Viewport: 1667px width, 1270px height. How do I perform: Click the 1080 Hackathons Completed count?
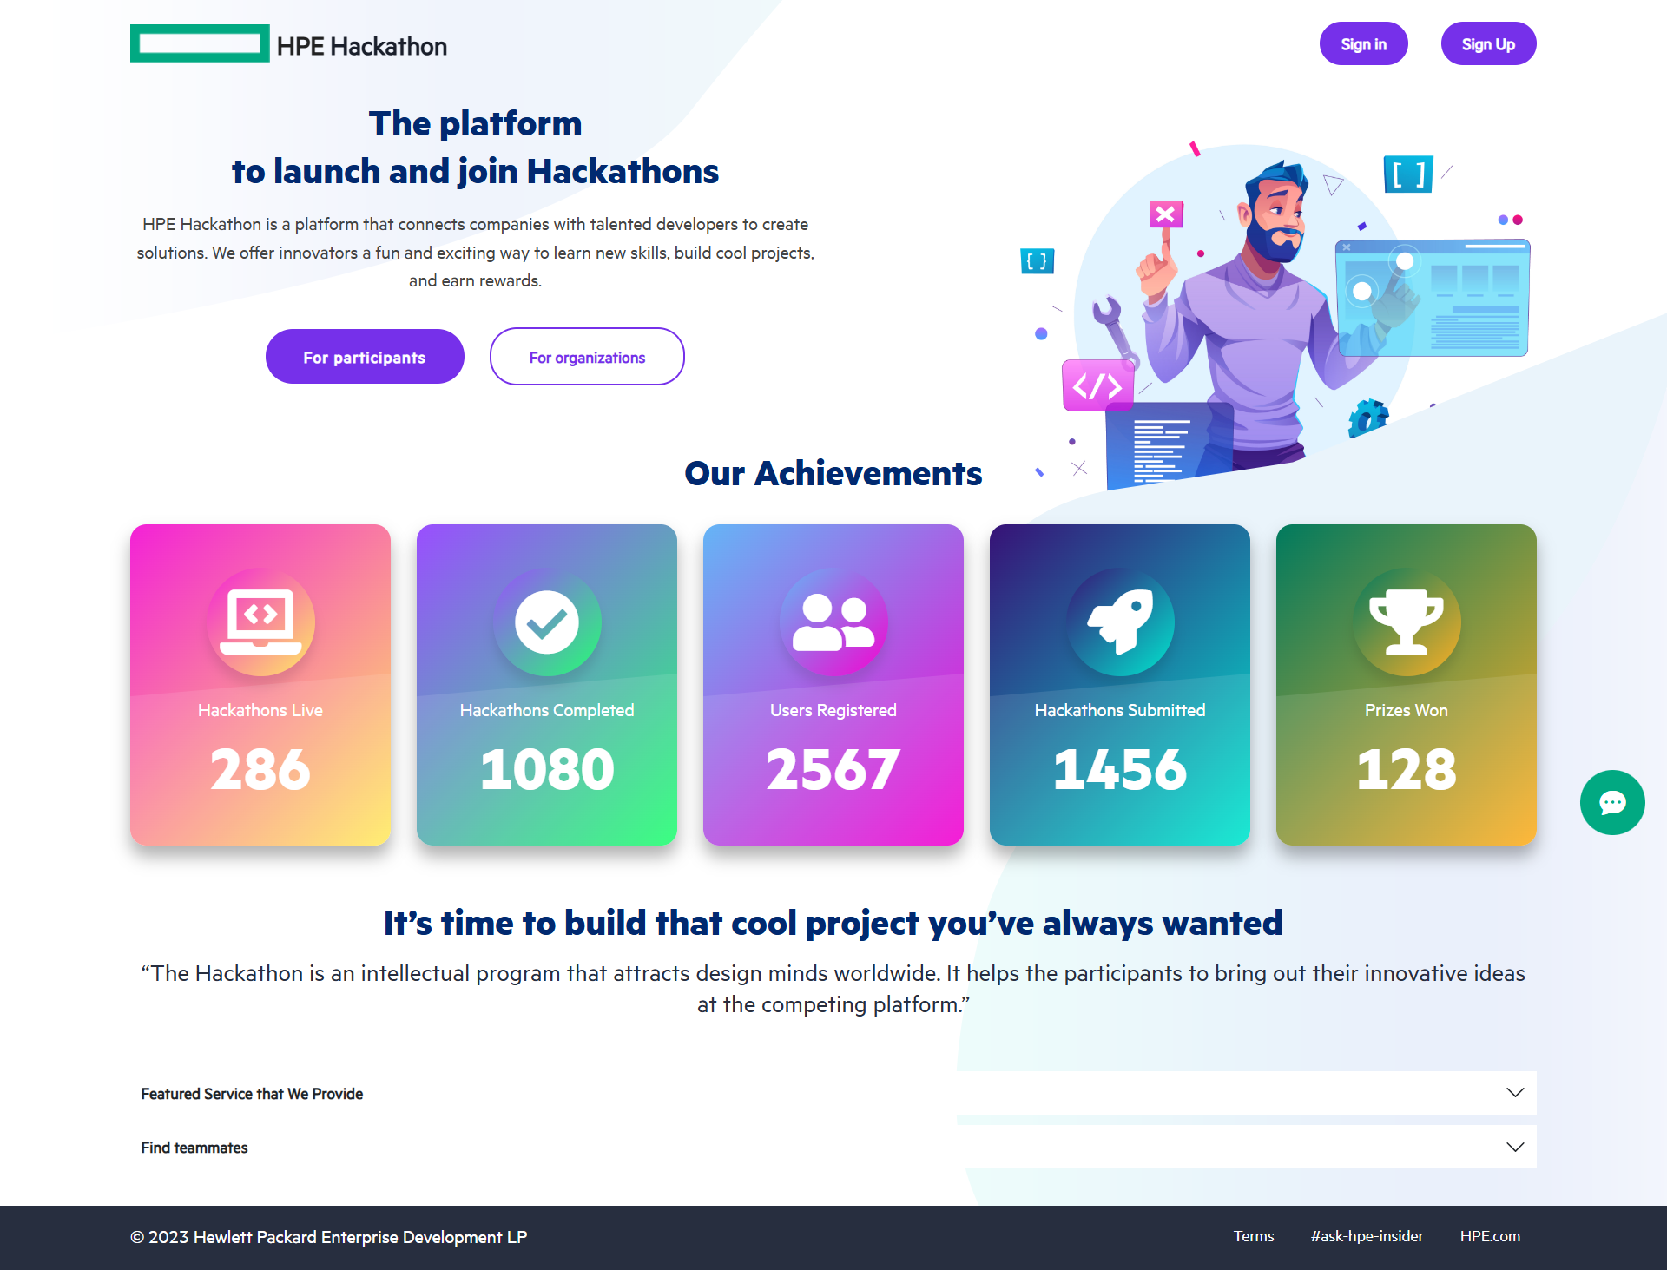[x=547, y=769]
